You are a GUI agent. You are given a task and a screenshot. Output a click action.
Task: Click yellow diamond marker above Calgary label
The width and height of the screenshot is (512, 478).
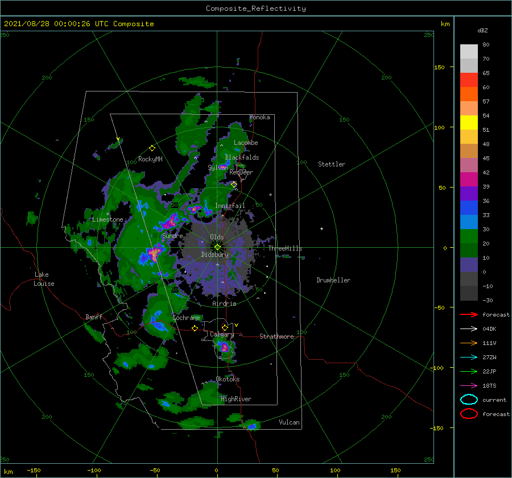click(225, 327)
